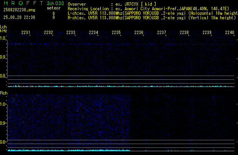Click the HROFFT title text
Screen dimensions: 238x155
(23, 3)
